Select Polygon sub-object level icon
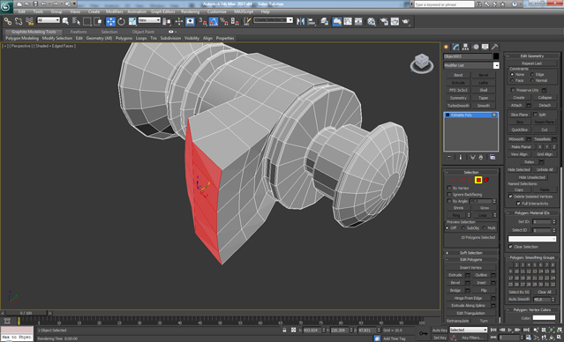 pyautogui.click(x=478, y=180)
